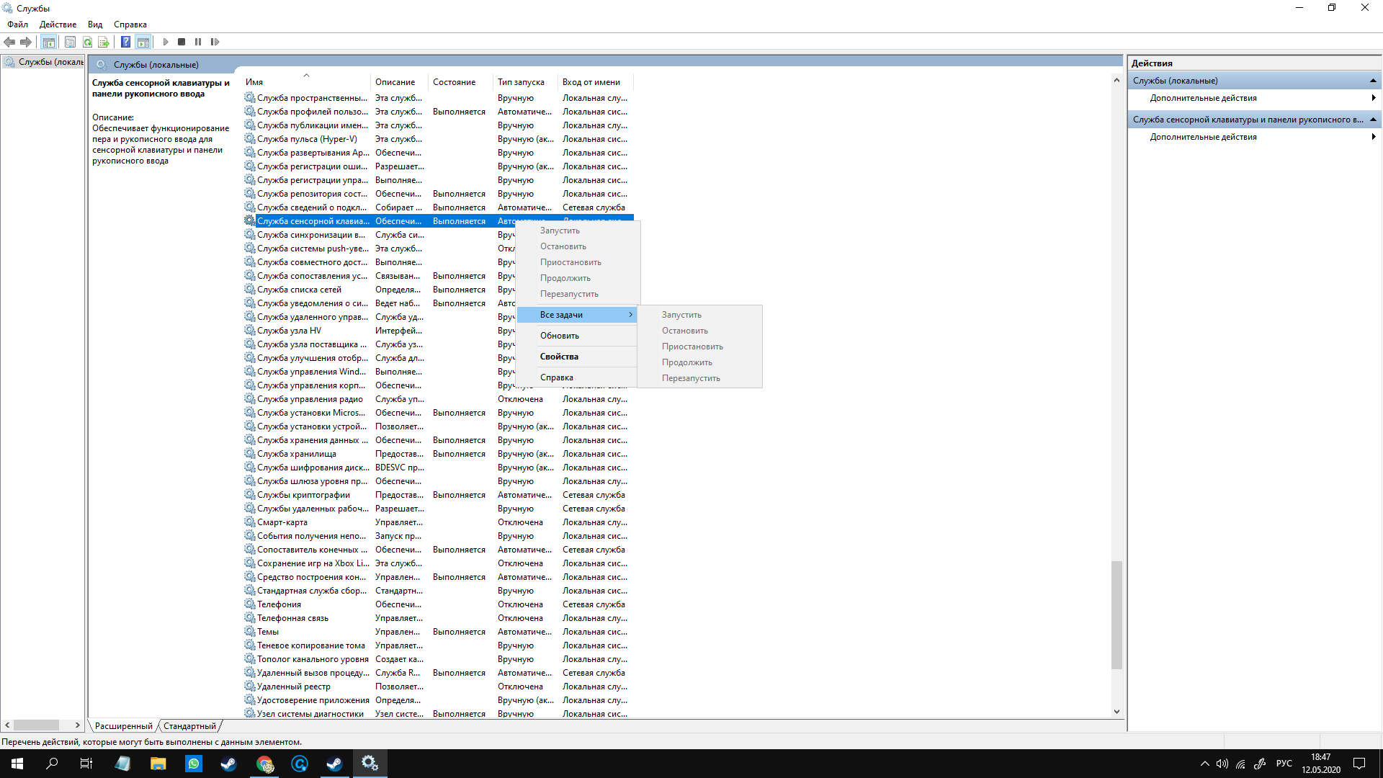Click the services list scroll-down arrow
Viewport: 1383px width, 778px height.
click(1116, 712)
